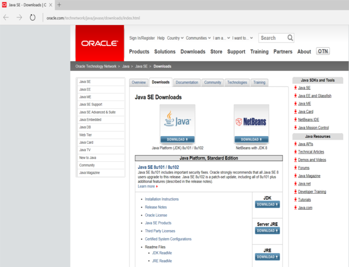
Task: Open the Training main navigation menu
Action: 259,52
